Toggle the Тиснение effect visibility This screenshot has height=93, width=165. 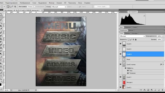(128, 73)
